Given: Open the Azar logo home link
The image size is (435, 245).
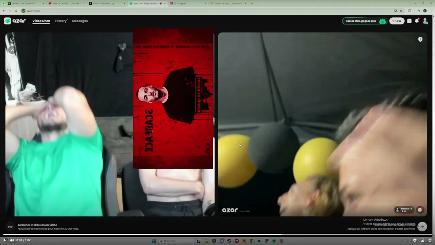Looking at the screenshot, I should coord(15,21).
